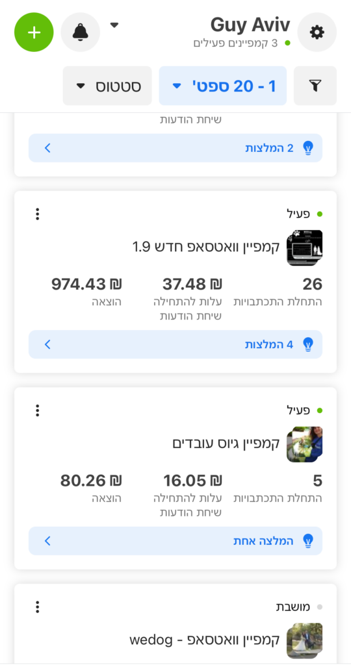Screen dimensions: 351x665
Task: Open the 2 המלצות recommendations bar
Action: 175,148
